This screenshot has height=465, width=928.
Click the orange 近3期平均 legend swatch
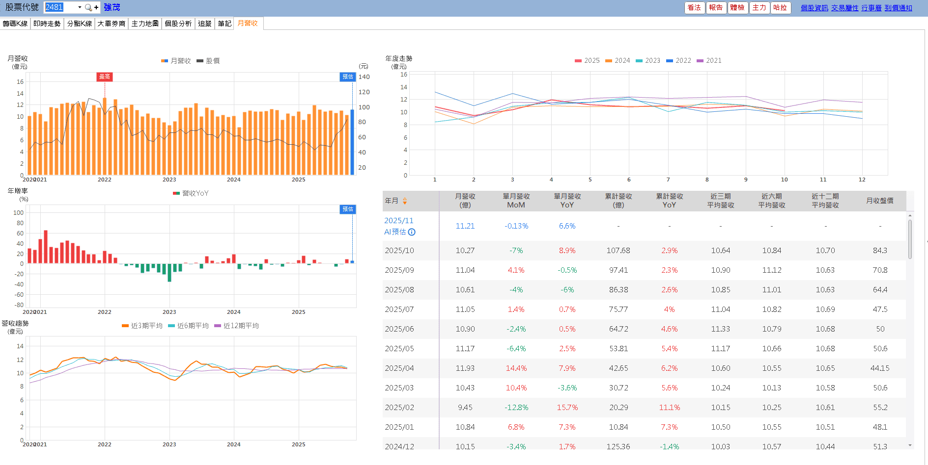pyautogui.click(x=125, y=326)
